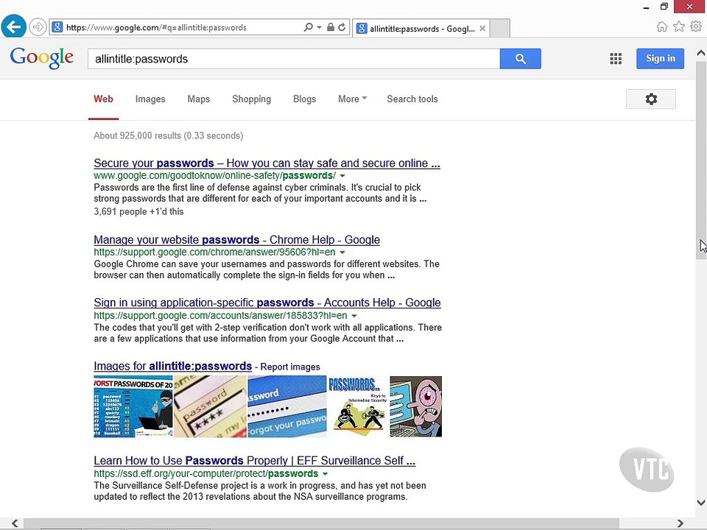Screen dimensions: 707x530
Task: Expand the More search categories dropdown
Action: (352, 99)
